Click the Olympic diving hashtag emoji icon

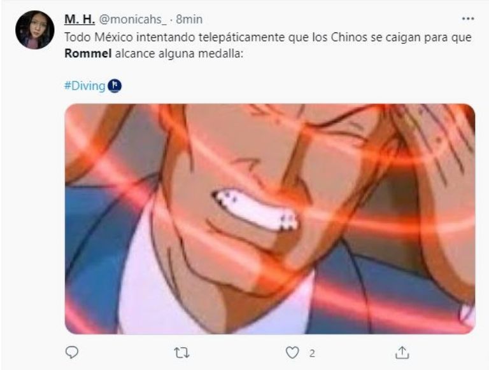[115, 86]
